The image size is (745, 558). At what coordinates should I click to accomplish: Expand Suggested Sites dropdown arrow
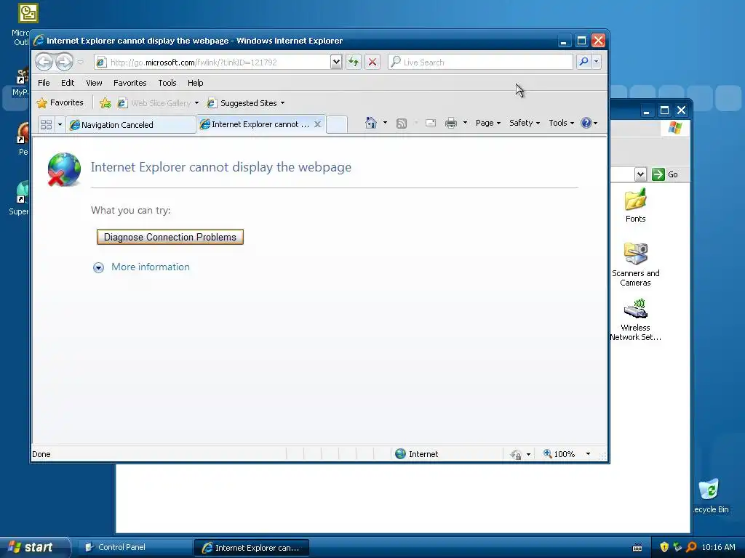283,103
